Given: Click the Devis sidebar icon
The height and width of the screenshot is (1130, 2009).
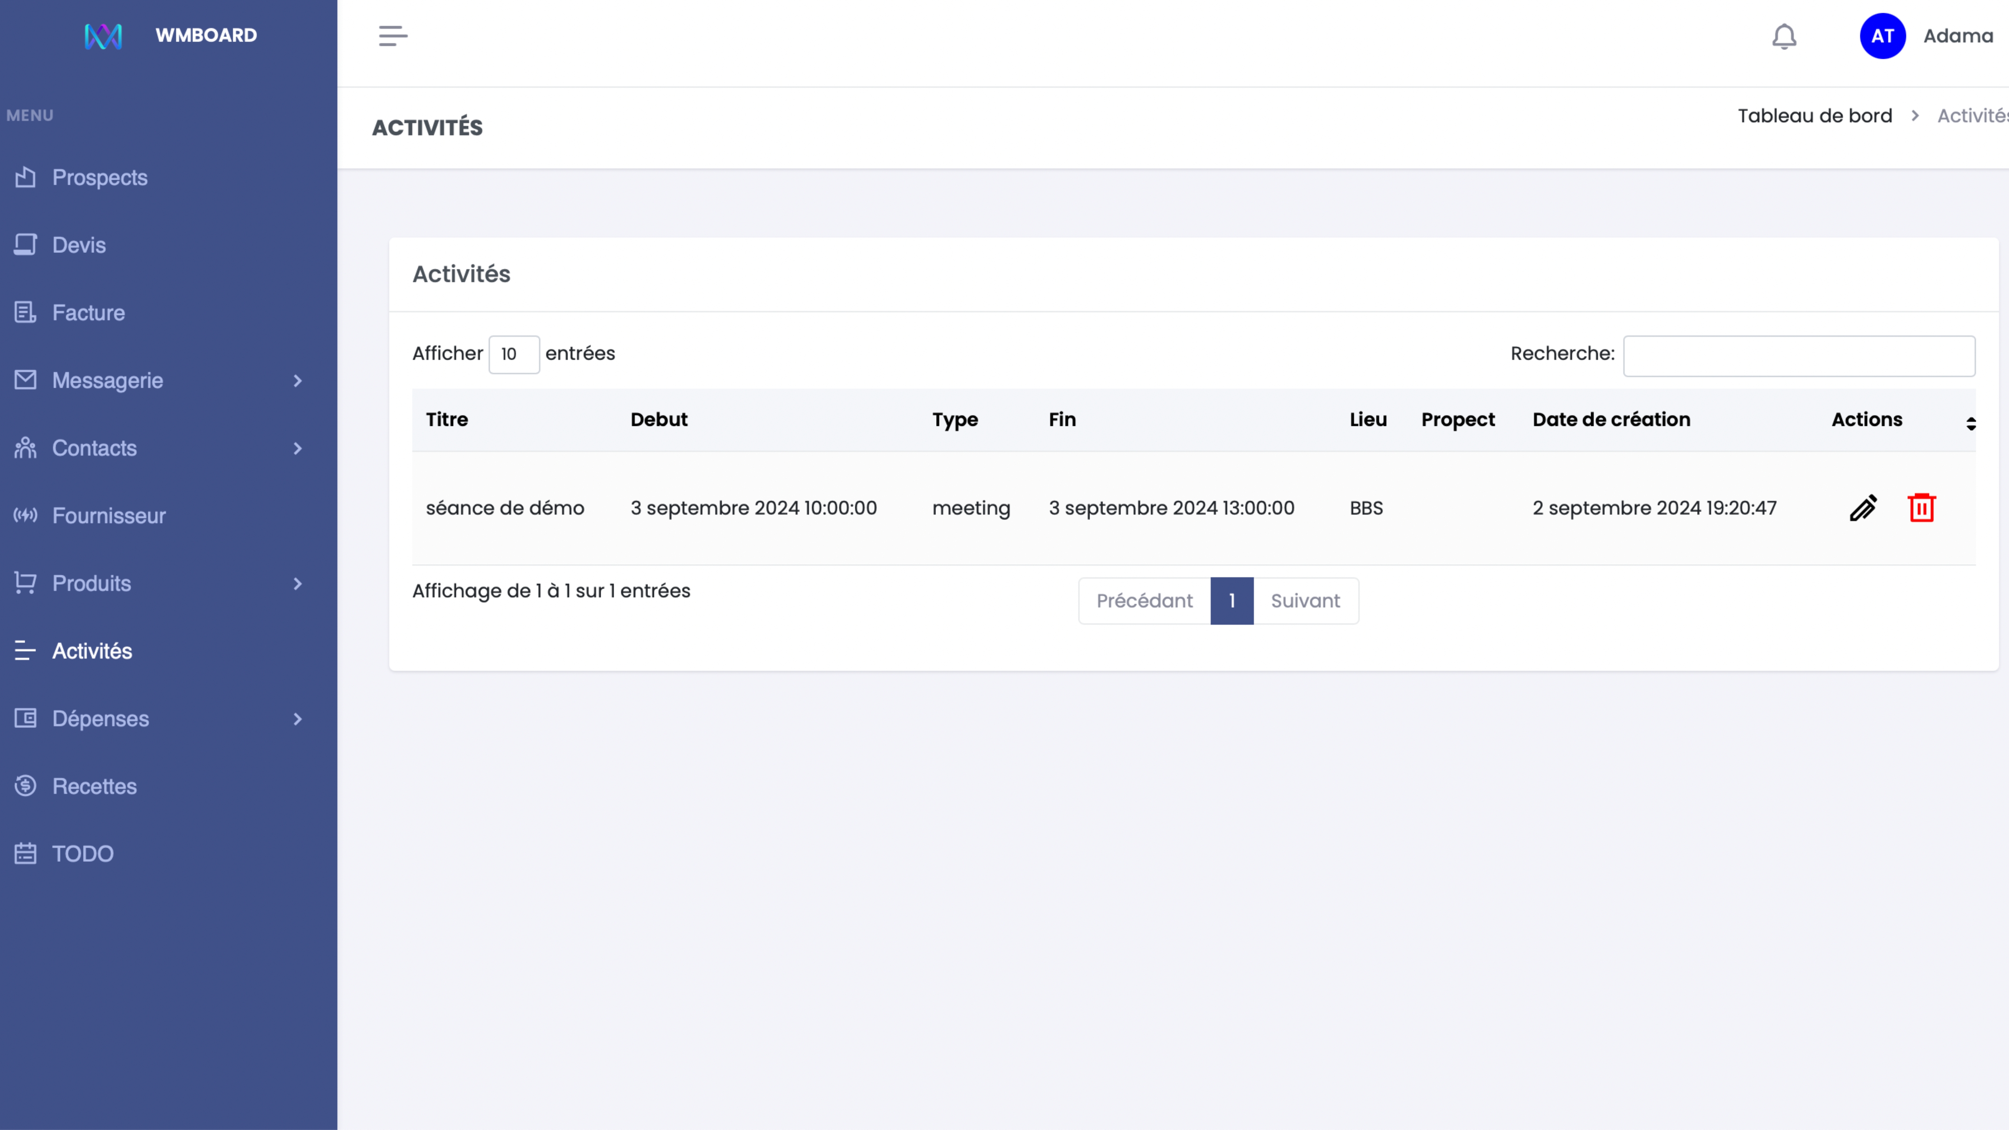Looking at the screenshot, I should coord(26,245).
